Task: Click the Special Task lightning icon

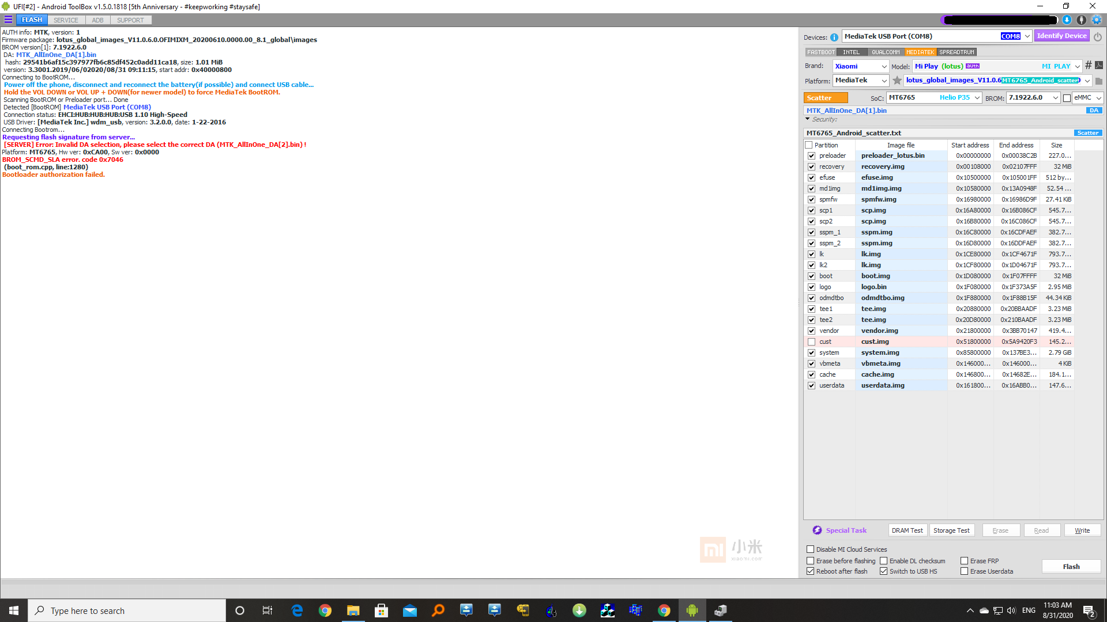Action: (x=817, y=530)
